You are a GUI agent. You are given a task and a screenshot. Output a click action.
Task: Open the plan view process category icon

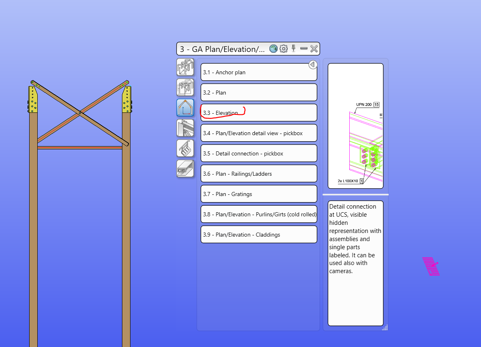point(185,87)
